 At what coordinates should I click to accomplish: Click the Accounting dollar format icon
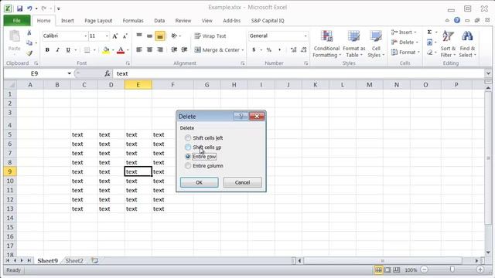click(254, 49)
